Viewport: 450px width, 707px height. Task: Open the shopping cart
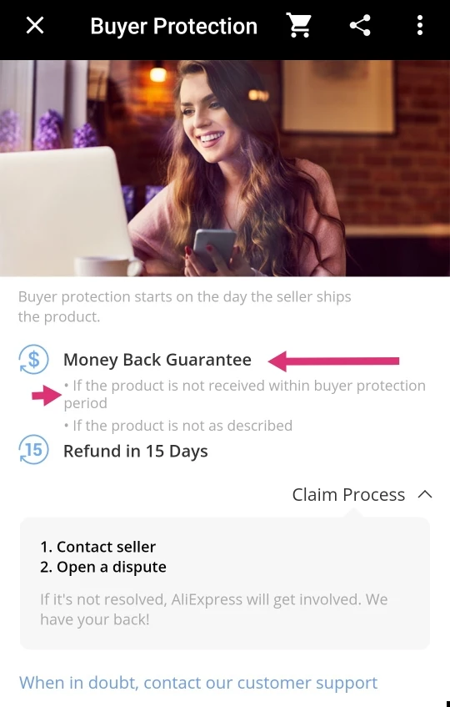coord(299,25)
